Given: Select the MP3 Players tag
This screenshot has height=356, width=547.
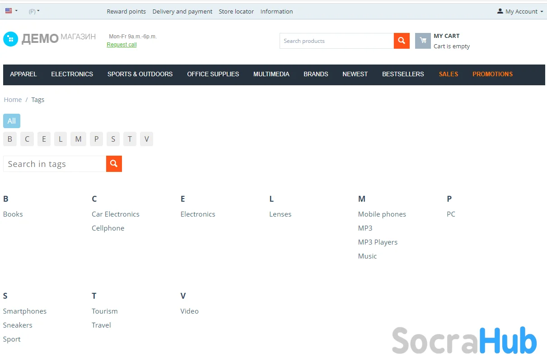Looking at the screenshot, I should click(x=378, y=242).
